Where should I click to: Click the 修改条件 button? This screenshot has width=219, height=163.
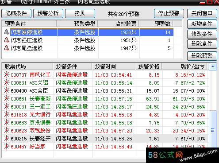point(202,34)
